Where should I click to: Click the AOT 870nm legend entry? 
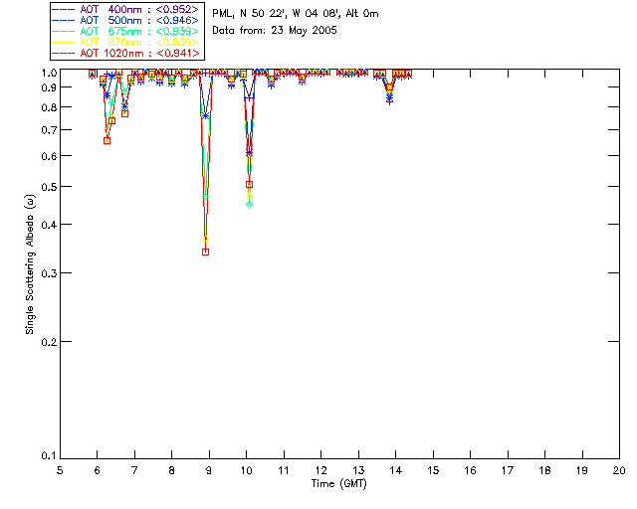click(125, 42)
